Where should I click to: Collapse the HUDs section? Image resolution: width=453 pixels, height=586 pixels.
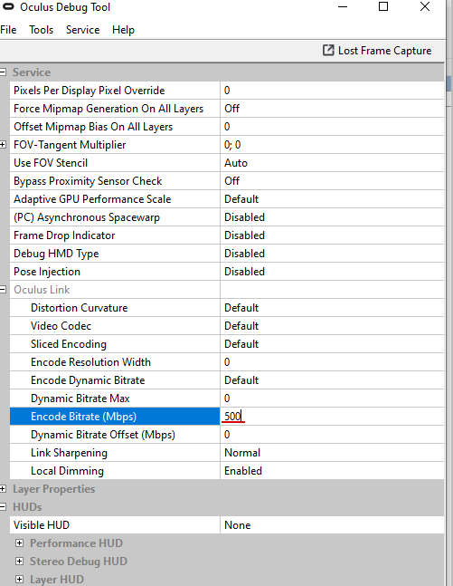[3, 507]
